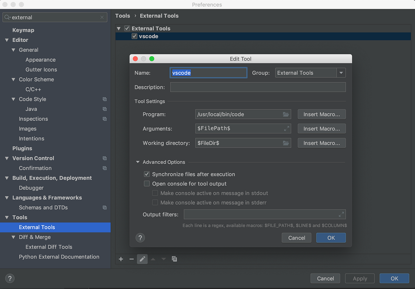The image size is (415, 289).
Task: Open the Group dropdown
Action: [341, 72]
